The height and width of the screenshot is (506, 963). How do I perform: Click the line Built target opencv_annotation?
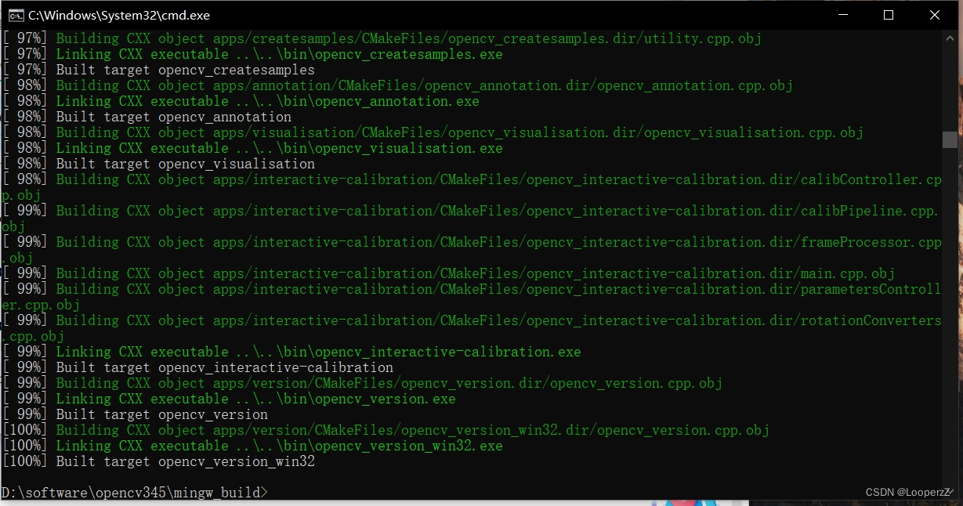(x=147, y=117)
